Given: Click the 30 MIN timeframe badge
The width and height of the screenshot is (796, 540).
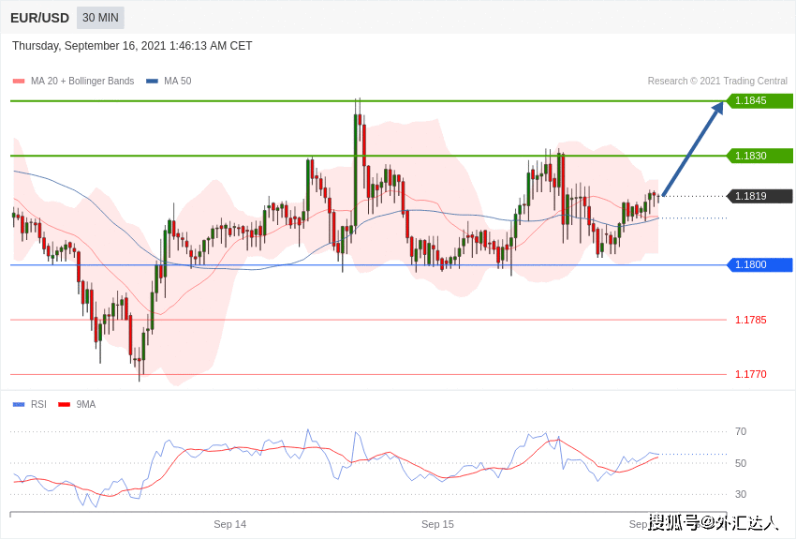Looking at the screenshot, I should coord(100,18).
